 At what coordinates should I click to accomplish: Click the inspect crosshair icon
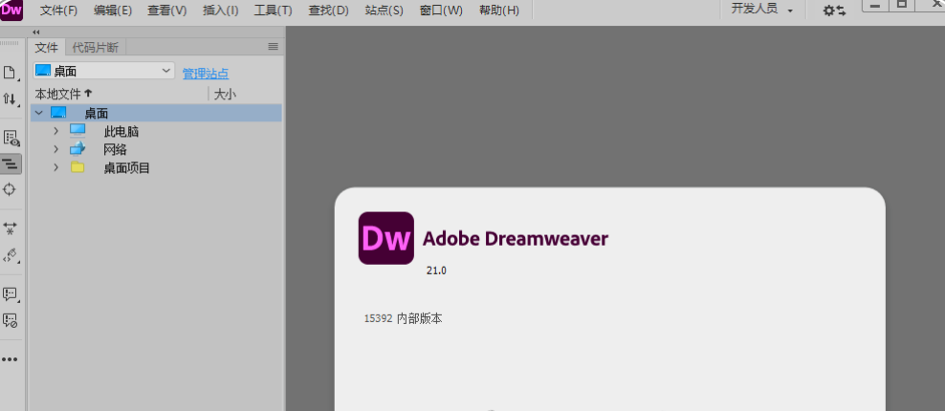point(10,189)
